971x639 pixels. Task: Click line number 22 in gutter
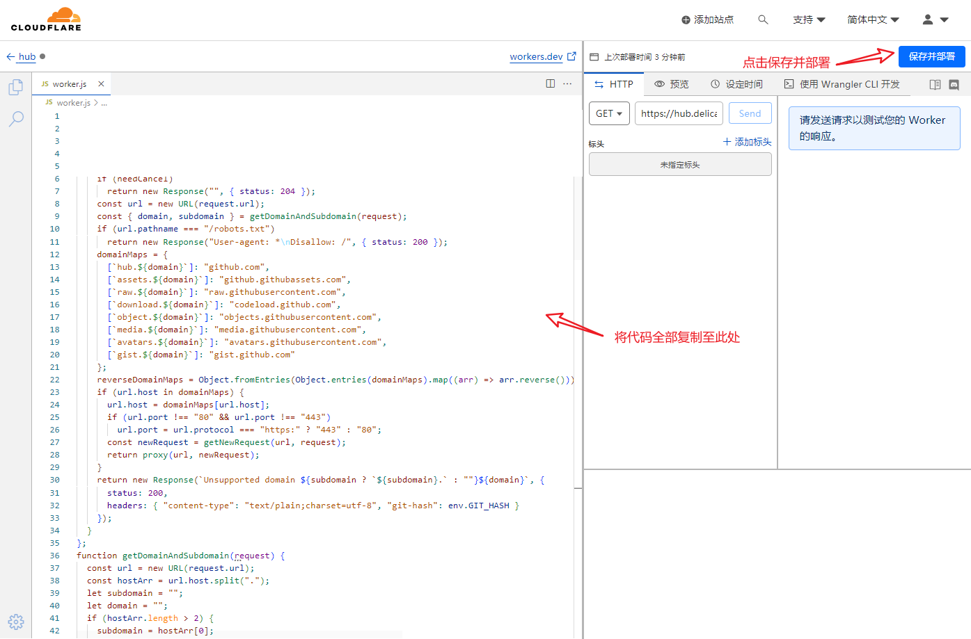click(x=54, y=380)
